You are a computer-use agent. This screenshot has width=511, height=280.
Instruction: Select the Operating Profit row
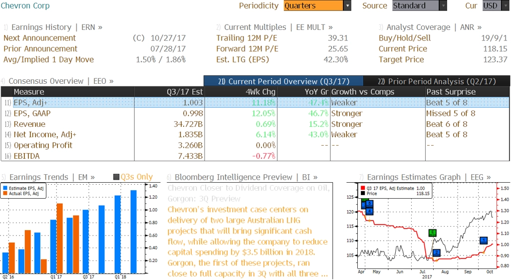pyautogui.click(x=255, y=145)
